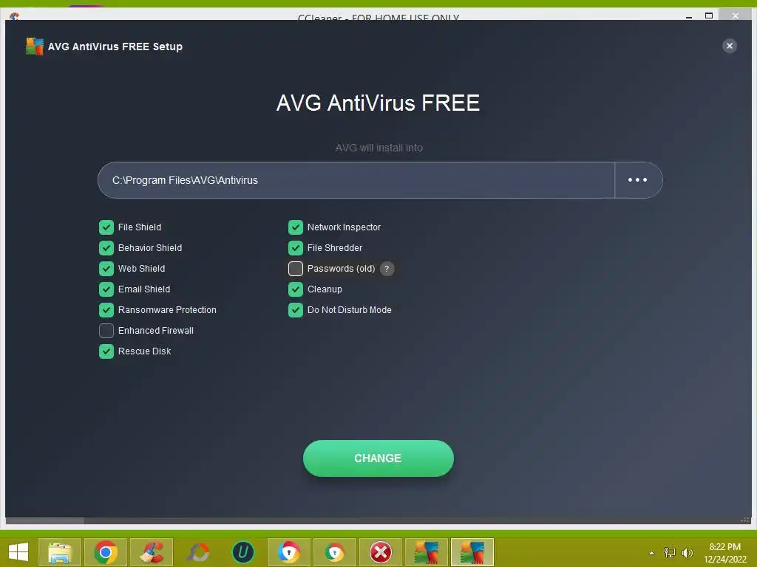Toggle the File Shield checkbox
The height and width of the screenshot is (567, 757).
[106, 227]
